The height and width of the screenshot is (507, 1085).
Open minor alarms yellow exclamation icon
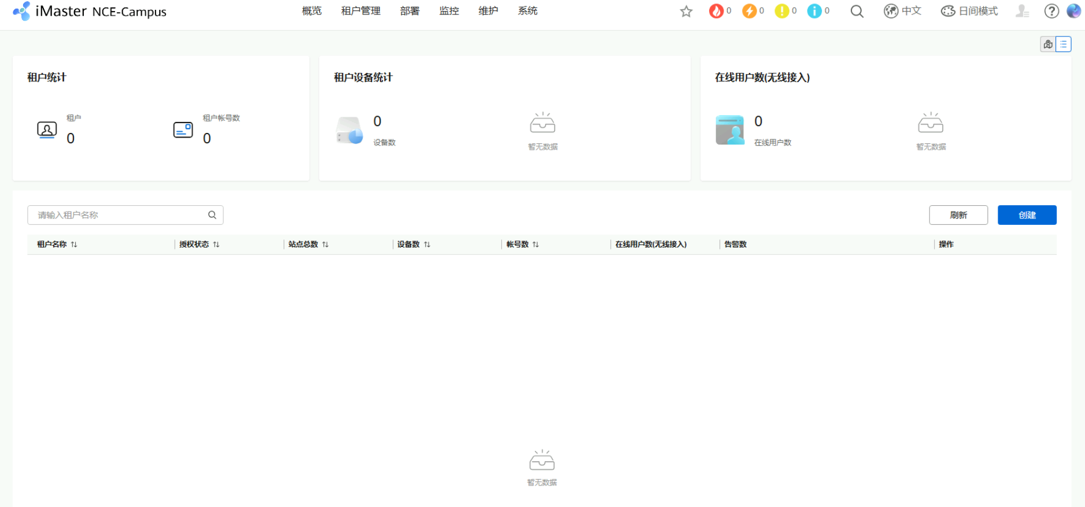point(781,11)
